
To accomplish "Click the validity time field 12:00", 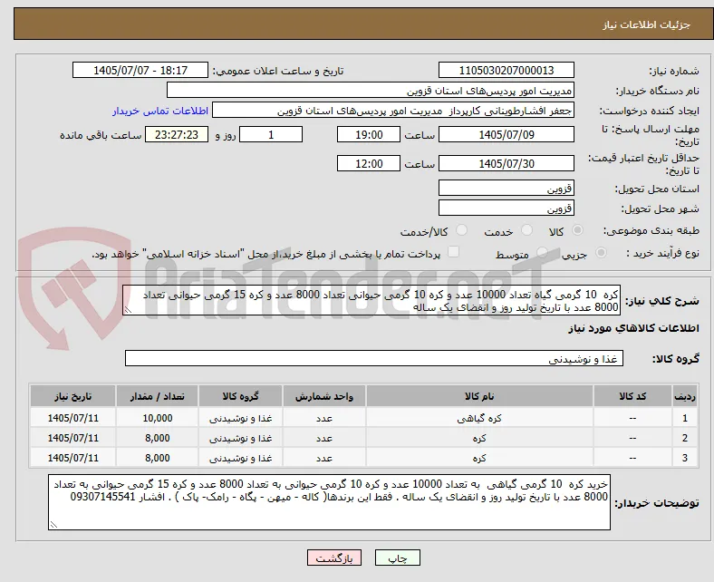I will (x=369, y=163).
